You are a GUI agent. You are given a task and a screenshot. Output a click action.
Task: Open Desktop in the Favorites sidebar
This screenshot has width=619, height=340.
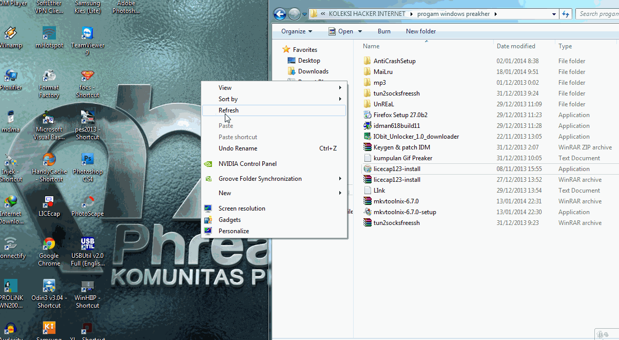(304, 61)
